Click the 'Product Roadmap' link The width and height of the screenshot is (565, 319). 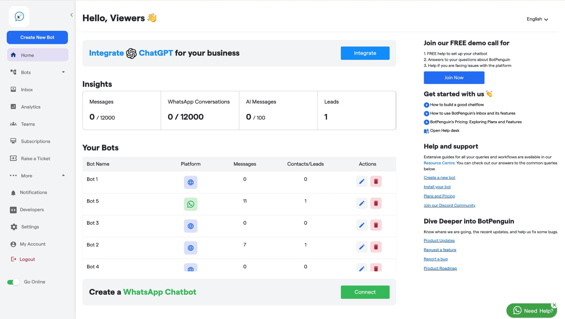point(440,268)
